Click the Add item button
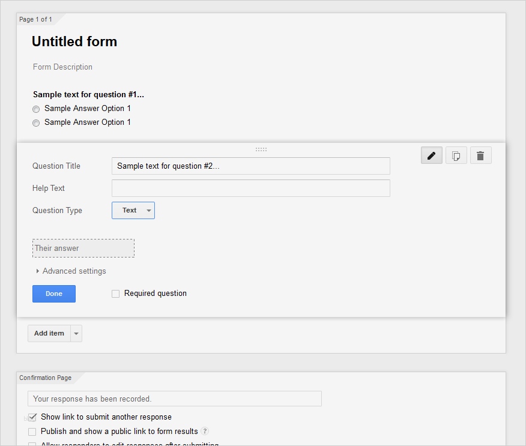Screen dimensions: 526x446 [49, 334]
